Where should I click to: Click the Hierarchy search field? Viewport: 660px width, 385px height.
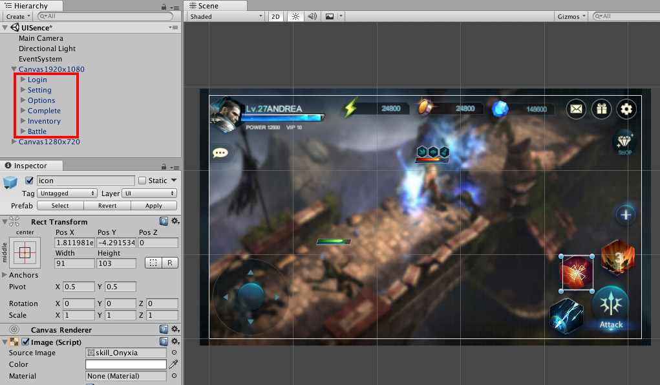pyautogui.click(x=105, y=16)
